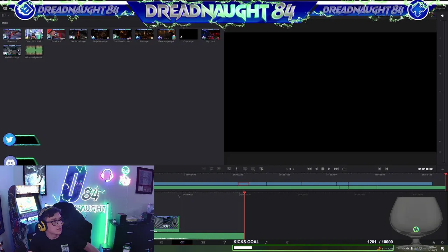The image size is (448, 252).
Task: Open the tools sliders icon in timeline toolbar
Action: [x=229, y=169]
